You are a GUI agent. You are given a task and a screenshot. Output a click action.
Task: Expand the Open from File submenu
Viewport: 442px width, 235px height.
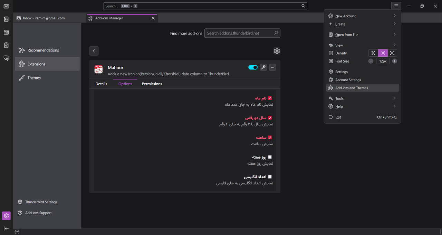coord(362,35)
